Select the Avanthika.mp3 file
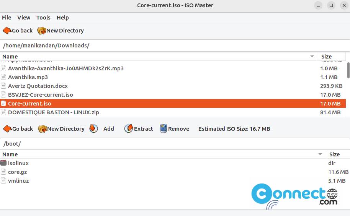The height and width of the screenshot is (216, 350). tap(173, 77)
